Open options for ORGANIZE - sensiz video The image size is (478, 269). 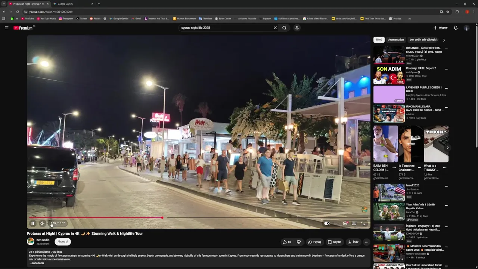447,49
